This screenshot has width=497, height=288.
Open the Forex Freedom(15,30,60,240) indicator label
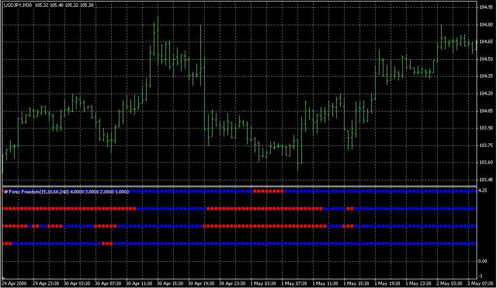[36, 192]
